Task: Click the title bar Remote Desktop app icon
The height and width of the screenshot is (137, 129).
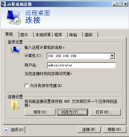Action: pos(4,4)
